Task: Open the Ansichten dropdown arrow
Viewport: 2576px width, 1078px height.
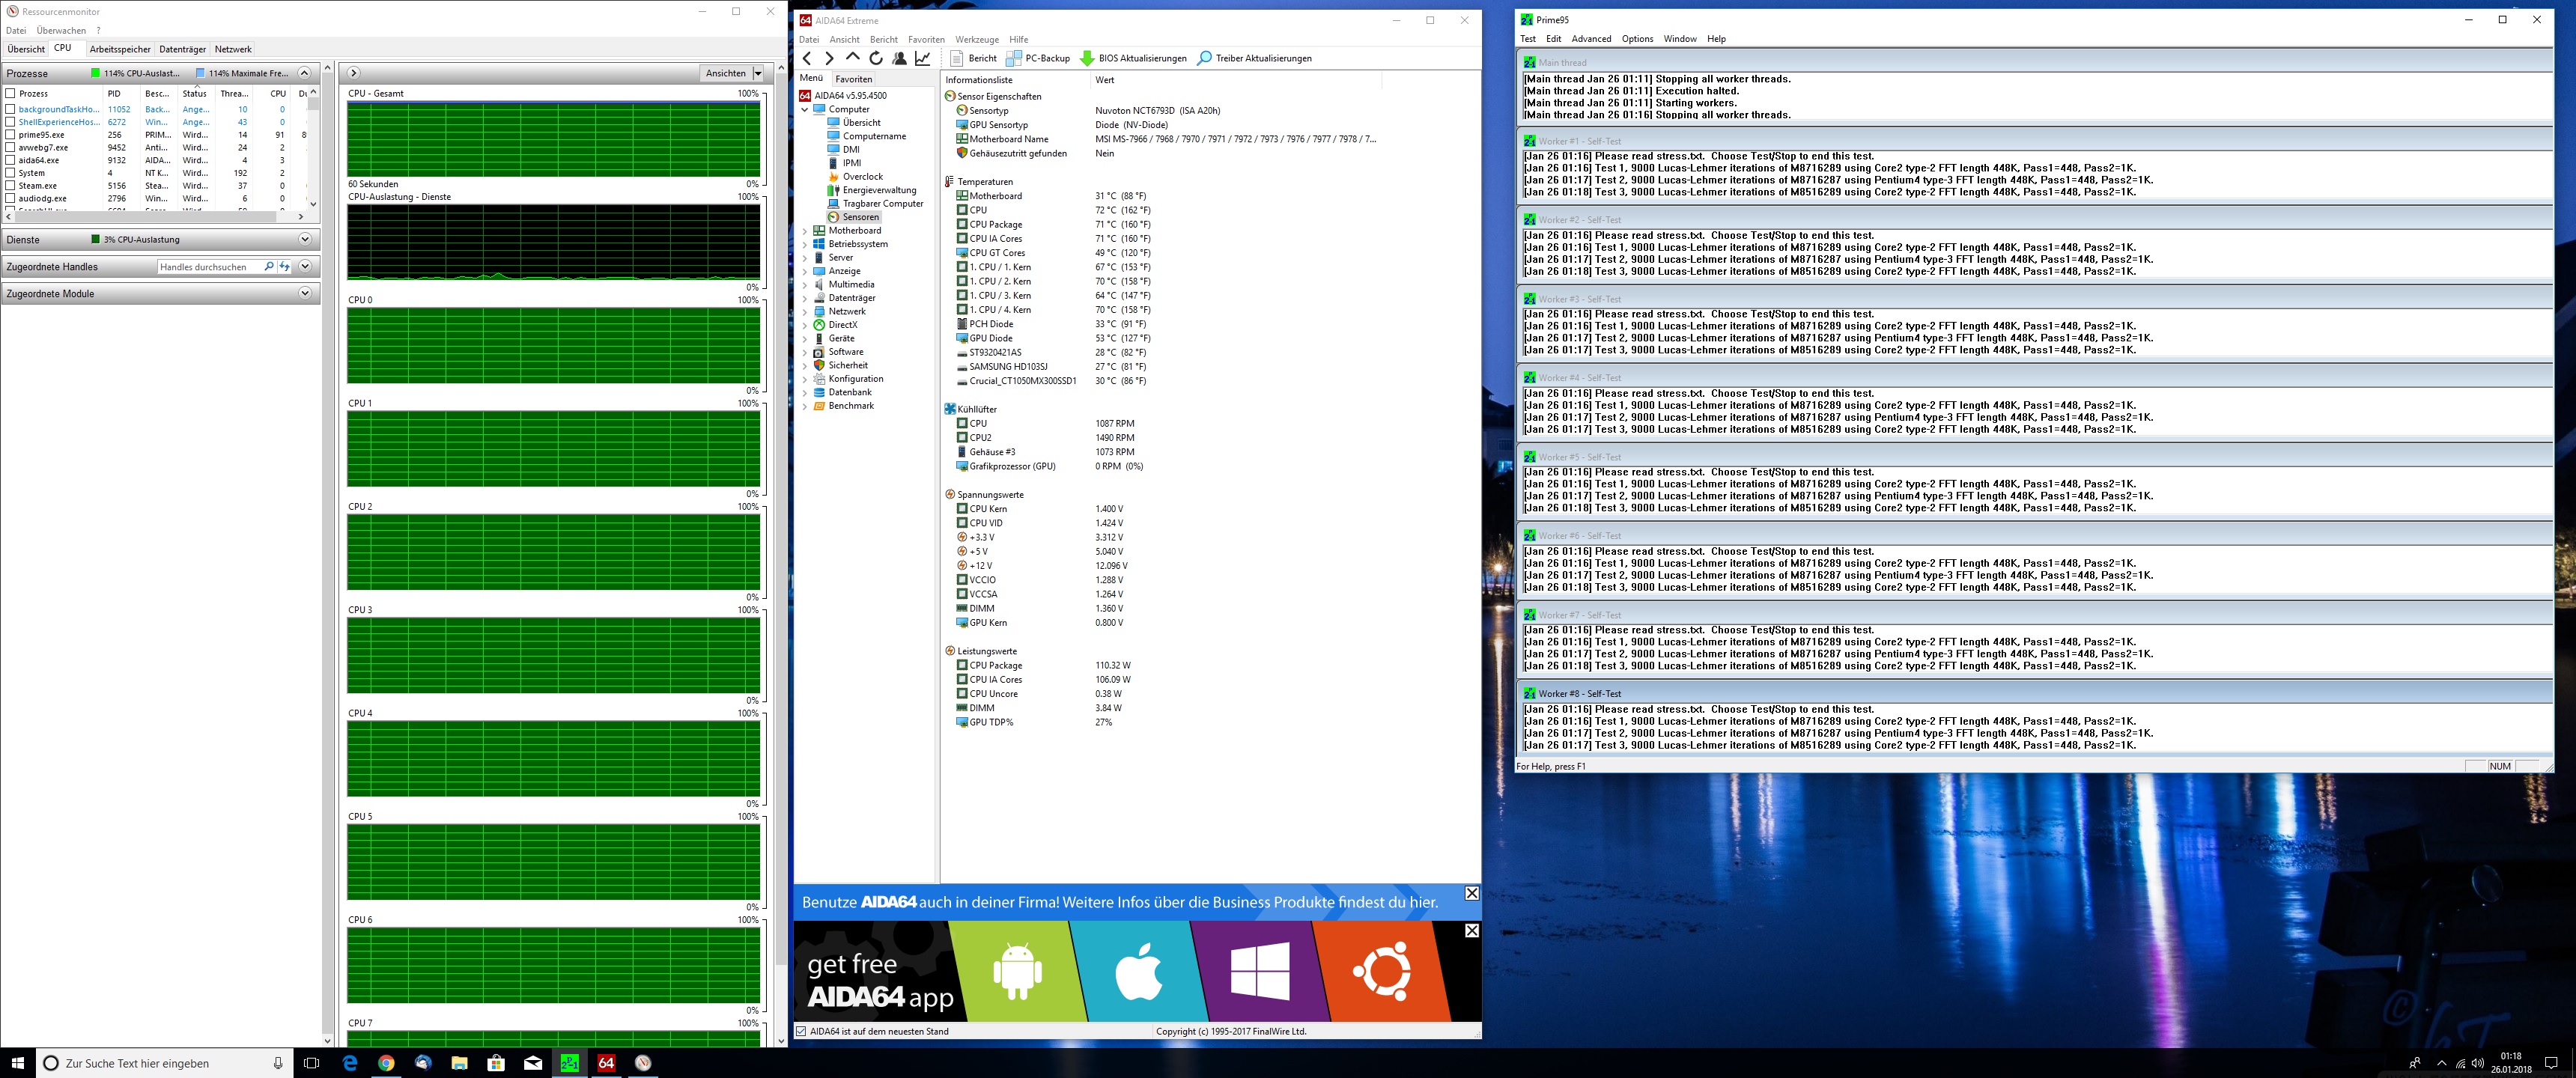Action: (758, 73)
